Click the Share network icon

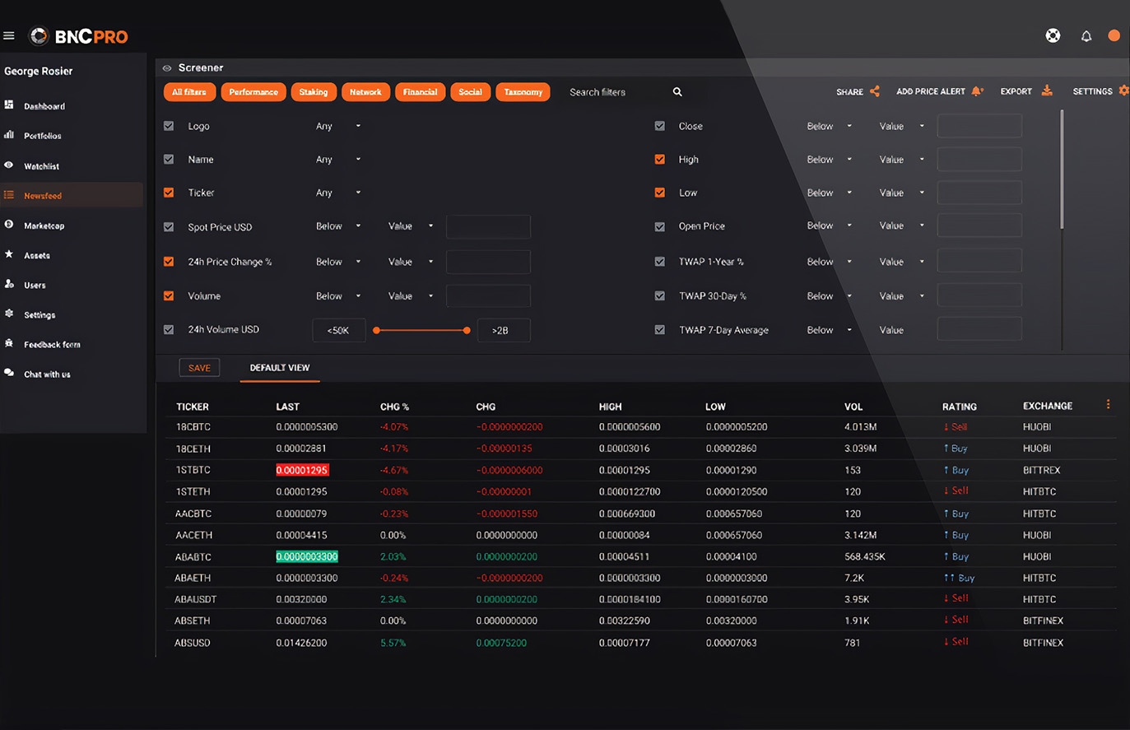click(x=875, y=91)
